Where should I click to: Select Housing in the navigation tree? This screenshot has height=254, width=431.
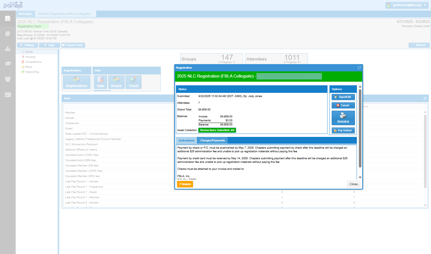coord(30,57)
